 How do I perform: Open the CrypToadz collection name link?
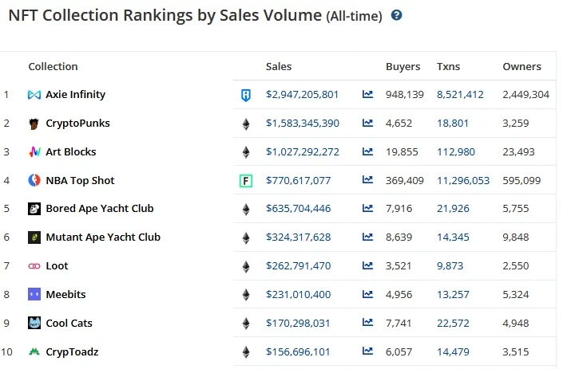coord(72,351)
